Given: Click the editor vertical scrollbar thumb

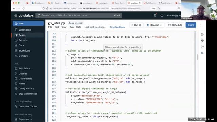Looking at the screenshot, I should click(x=198, y=57).
